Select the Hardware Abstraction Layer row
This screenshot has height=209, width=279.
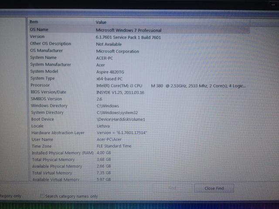pos(58,133)
